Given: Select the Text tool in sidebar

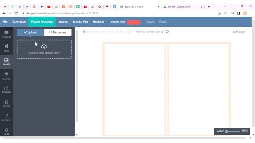Looking at the screenshot, I should tap(6, 48).
